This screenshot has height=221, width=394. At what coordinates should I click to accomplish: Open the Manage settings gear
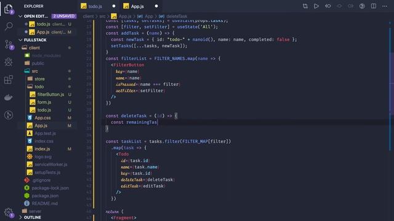(9, 212)
